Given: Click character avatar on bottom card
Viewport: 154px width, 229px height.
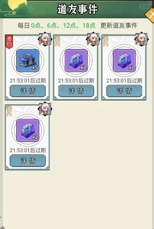Looking at the screenshot, I should pyautogui.click(x=45, y=109).
